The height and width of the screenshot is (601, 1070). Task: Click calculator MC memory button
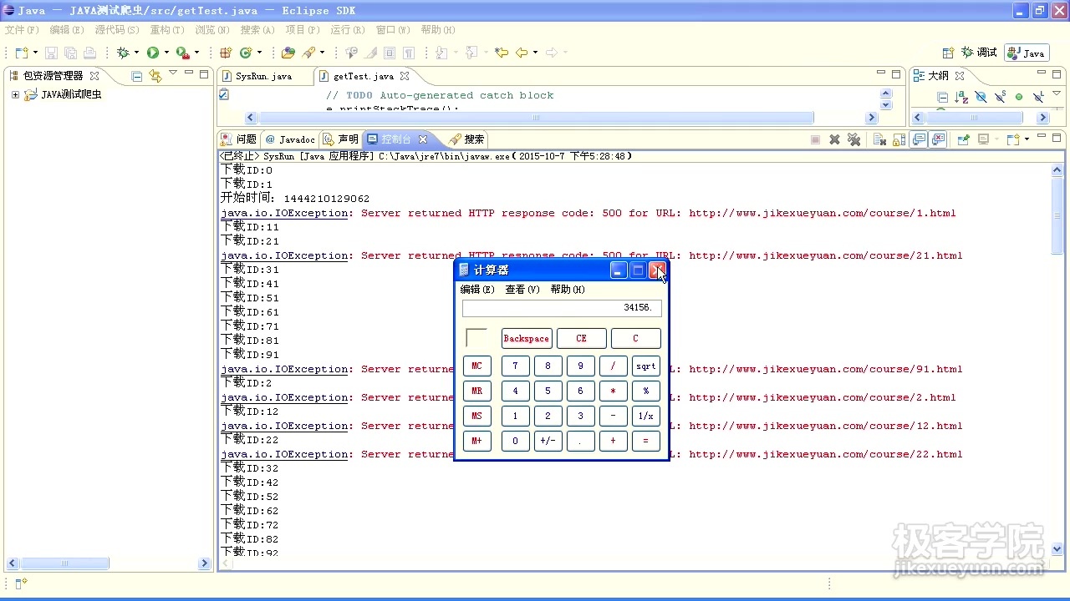tap(476, 366)
